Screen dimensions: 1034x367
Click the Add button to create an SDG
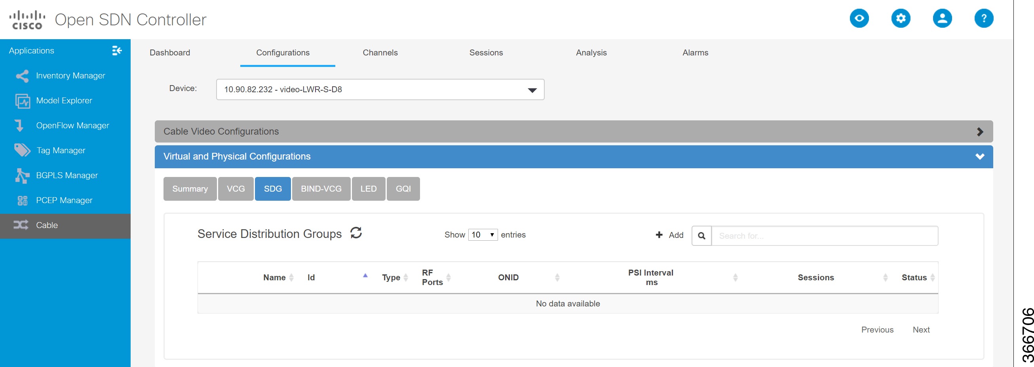pyautogui.click(x=667, y=235)
